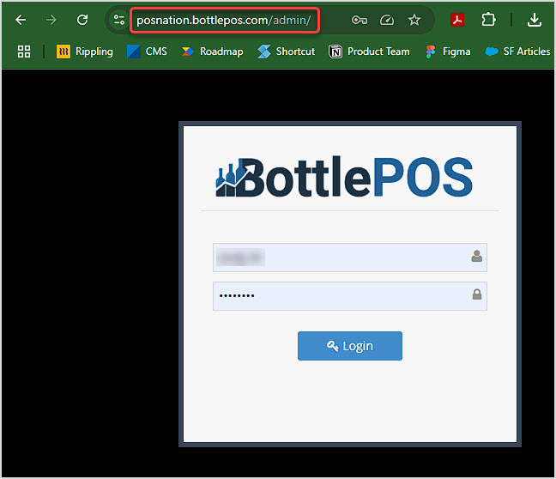Open the Roadmap bookmark
This screenshot has width=556, height=479.
coord(213,52)
